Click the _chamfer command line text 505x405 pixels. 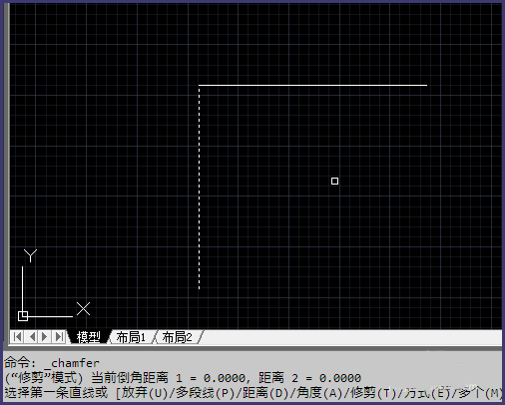click(72, 363)
